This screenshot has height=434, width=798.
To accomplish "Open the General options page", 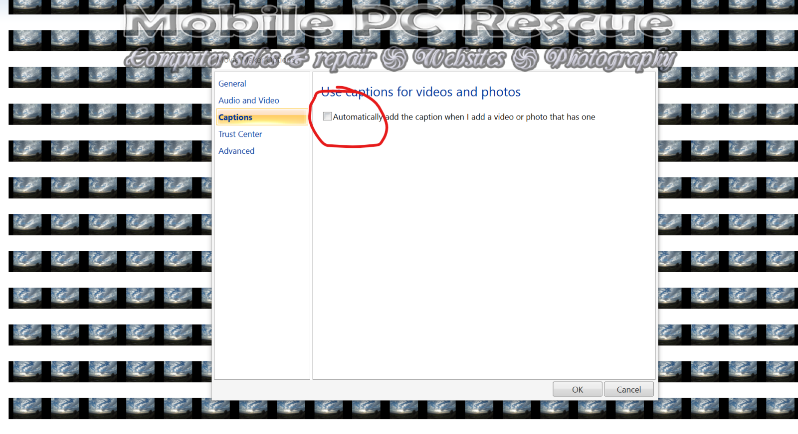I will [x=232, y=84].
